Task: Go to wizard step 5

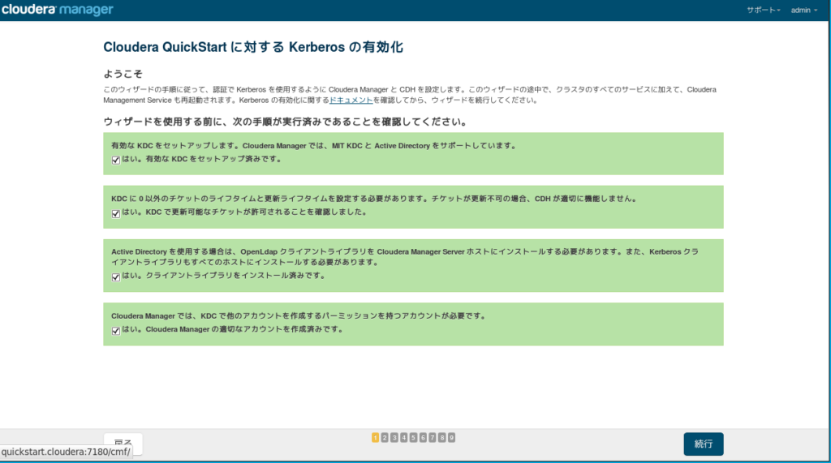Action: click(x=413, y=438)
